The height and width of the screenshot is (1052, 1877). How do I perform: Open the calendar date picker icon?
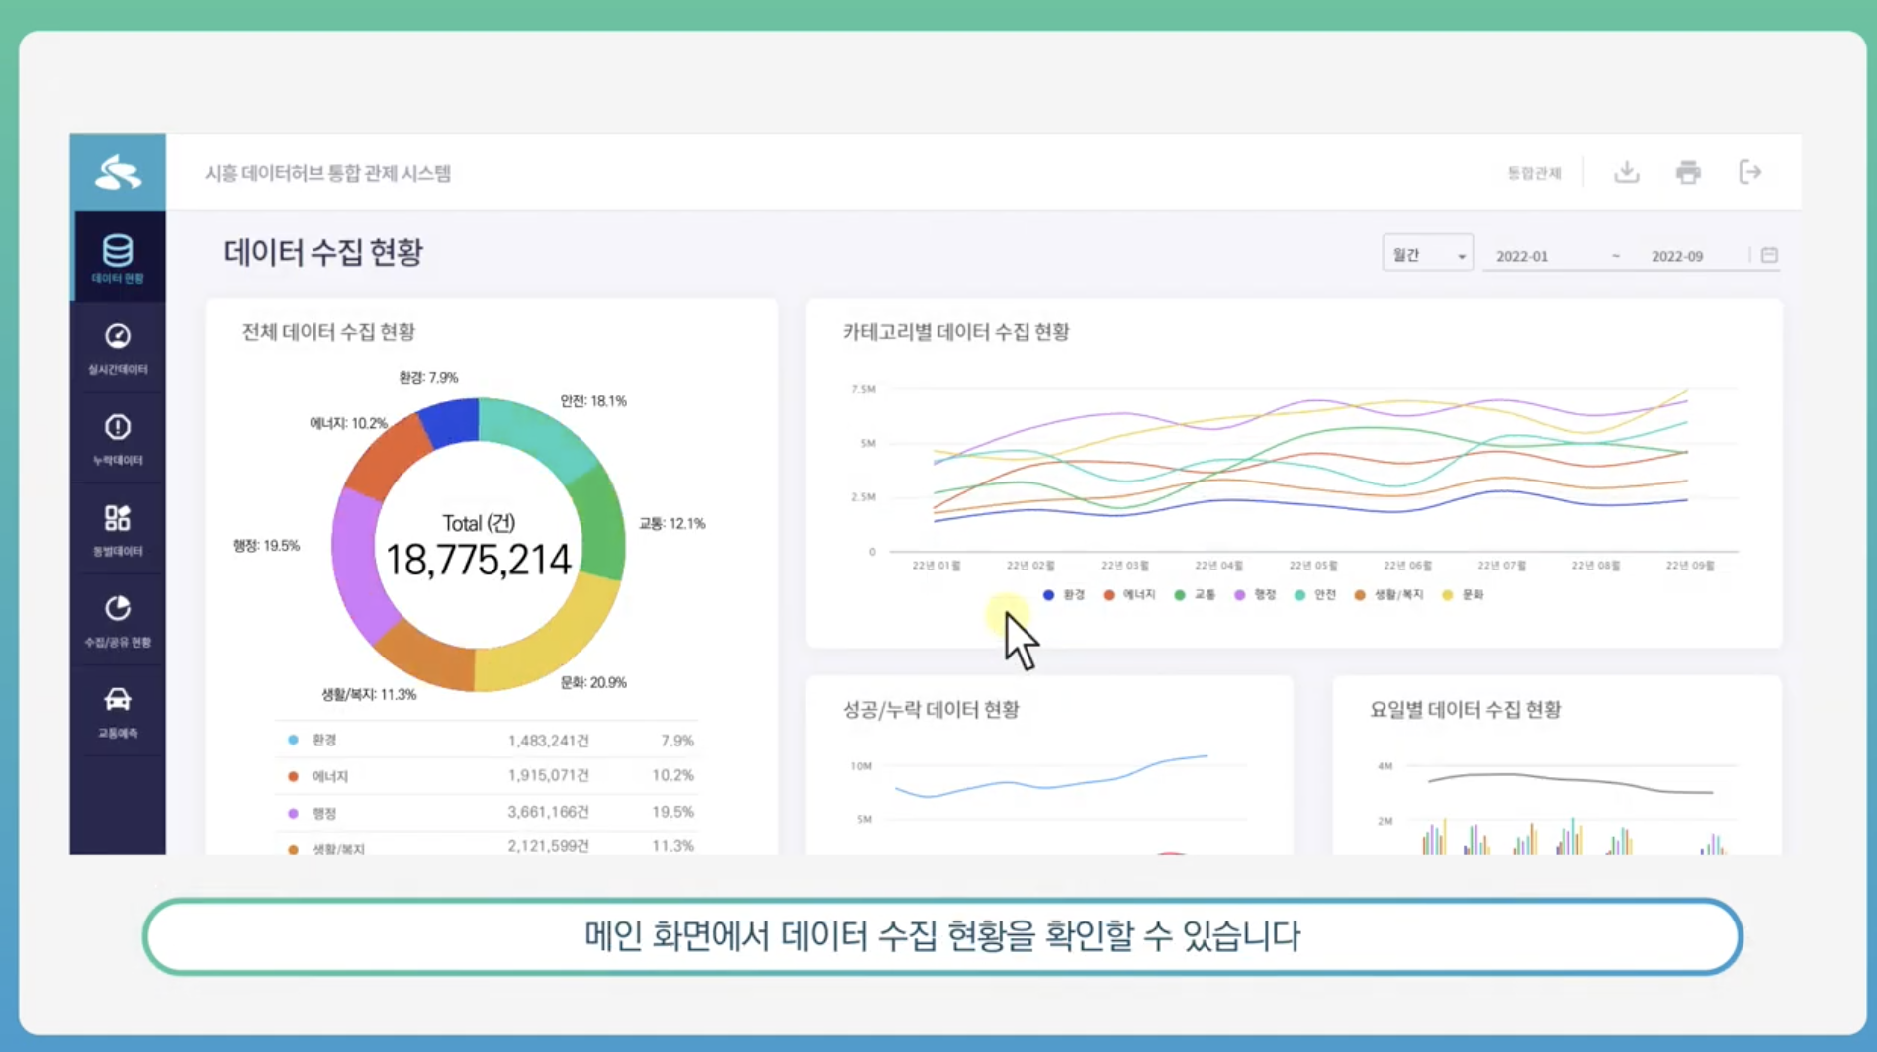click(x=1769, y=256)
